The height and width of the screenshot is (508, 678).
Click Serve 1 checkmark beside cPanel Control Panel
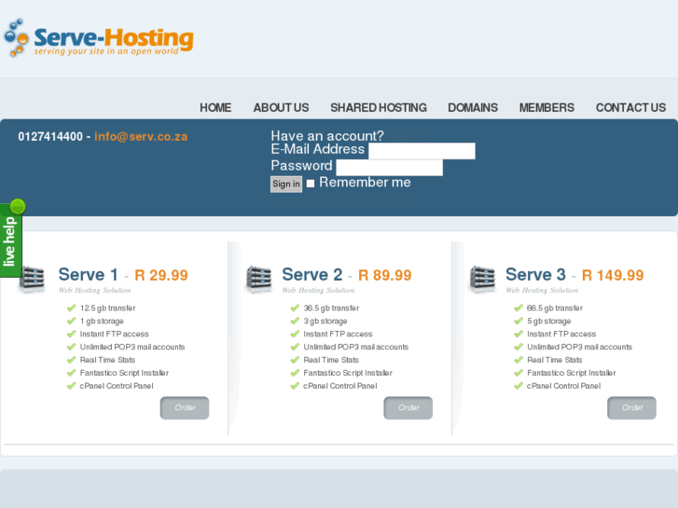(x=72, y=386)
